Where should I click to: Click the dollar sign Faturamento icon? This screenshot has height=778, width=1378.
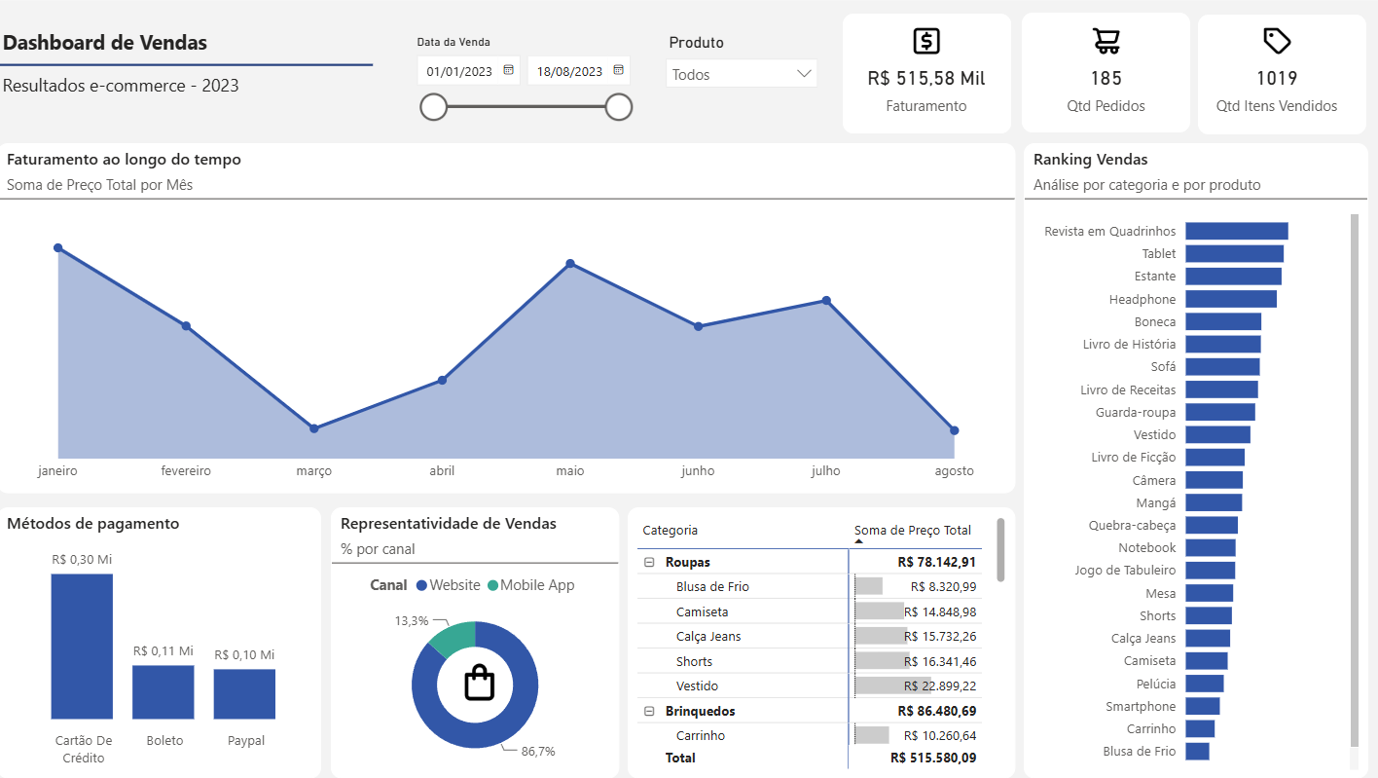tap(926, 41)
